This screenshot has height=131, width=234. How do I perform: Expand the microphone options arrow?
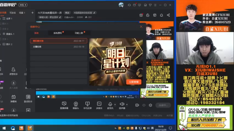115,105
